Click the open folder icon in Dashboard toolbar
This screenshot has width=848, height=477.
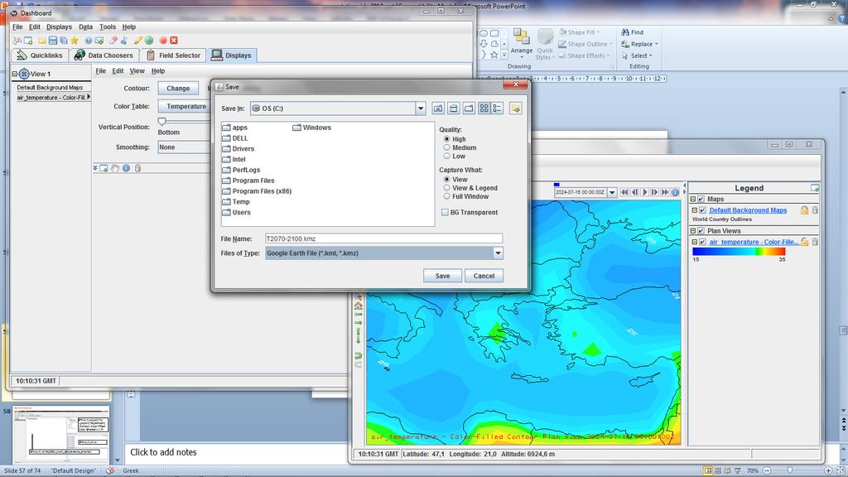tap(41, 41)
